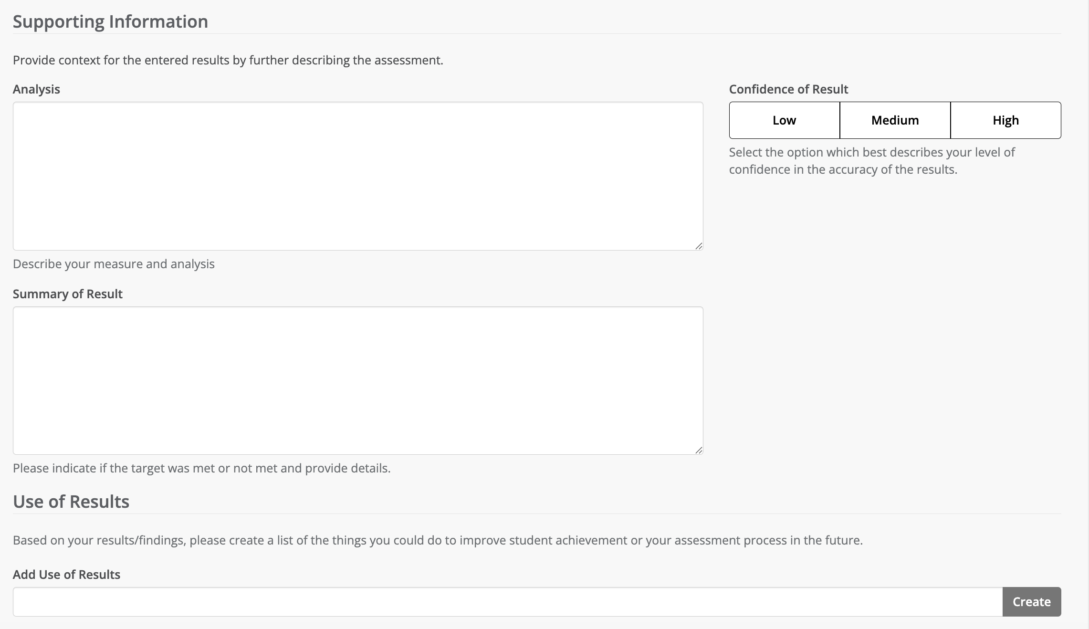Click the target met or not met hint
Viewport: 1089px width, 629px height.
click(201, 468)
